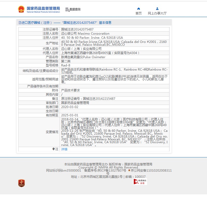The height and width of the screenshot is (199, 207).
Task: Click footer address 北京市西城区展览路北露园1号
Action: click(x=101, y=177)
